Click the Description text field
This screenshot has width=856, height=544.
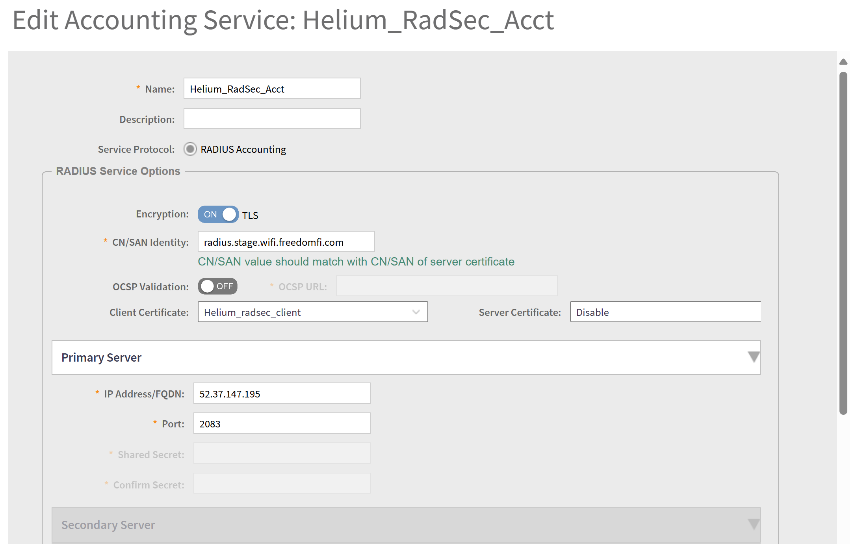tap(272, 119)
